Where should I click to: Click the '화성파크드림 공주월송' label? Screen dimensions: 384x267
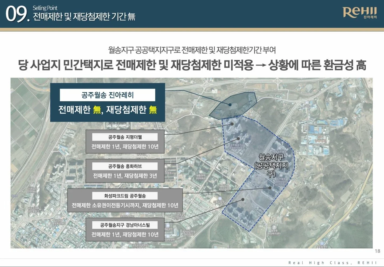pos(125,196)
